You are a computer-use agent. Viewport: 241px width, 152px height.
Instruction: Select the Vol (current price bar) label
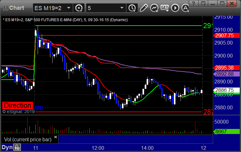click(x=28, y=139)
